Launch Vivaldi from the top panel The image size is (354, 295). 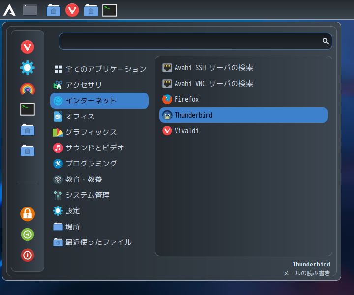coord(72,10)
